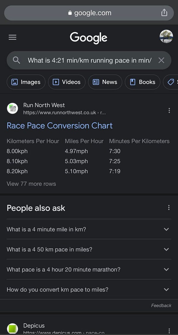Viewport: 178px width, 335px height.
Task: Select the News filter chip
Action: (x=105, y=82)
